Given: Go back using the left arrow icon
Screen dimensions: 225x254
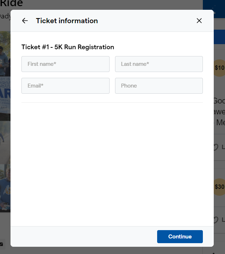Looking at the screenshot, I should click(x=25, y=21).
